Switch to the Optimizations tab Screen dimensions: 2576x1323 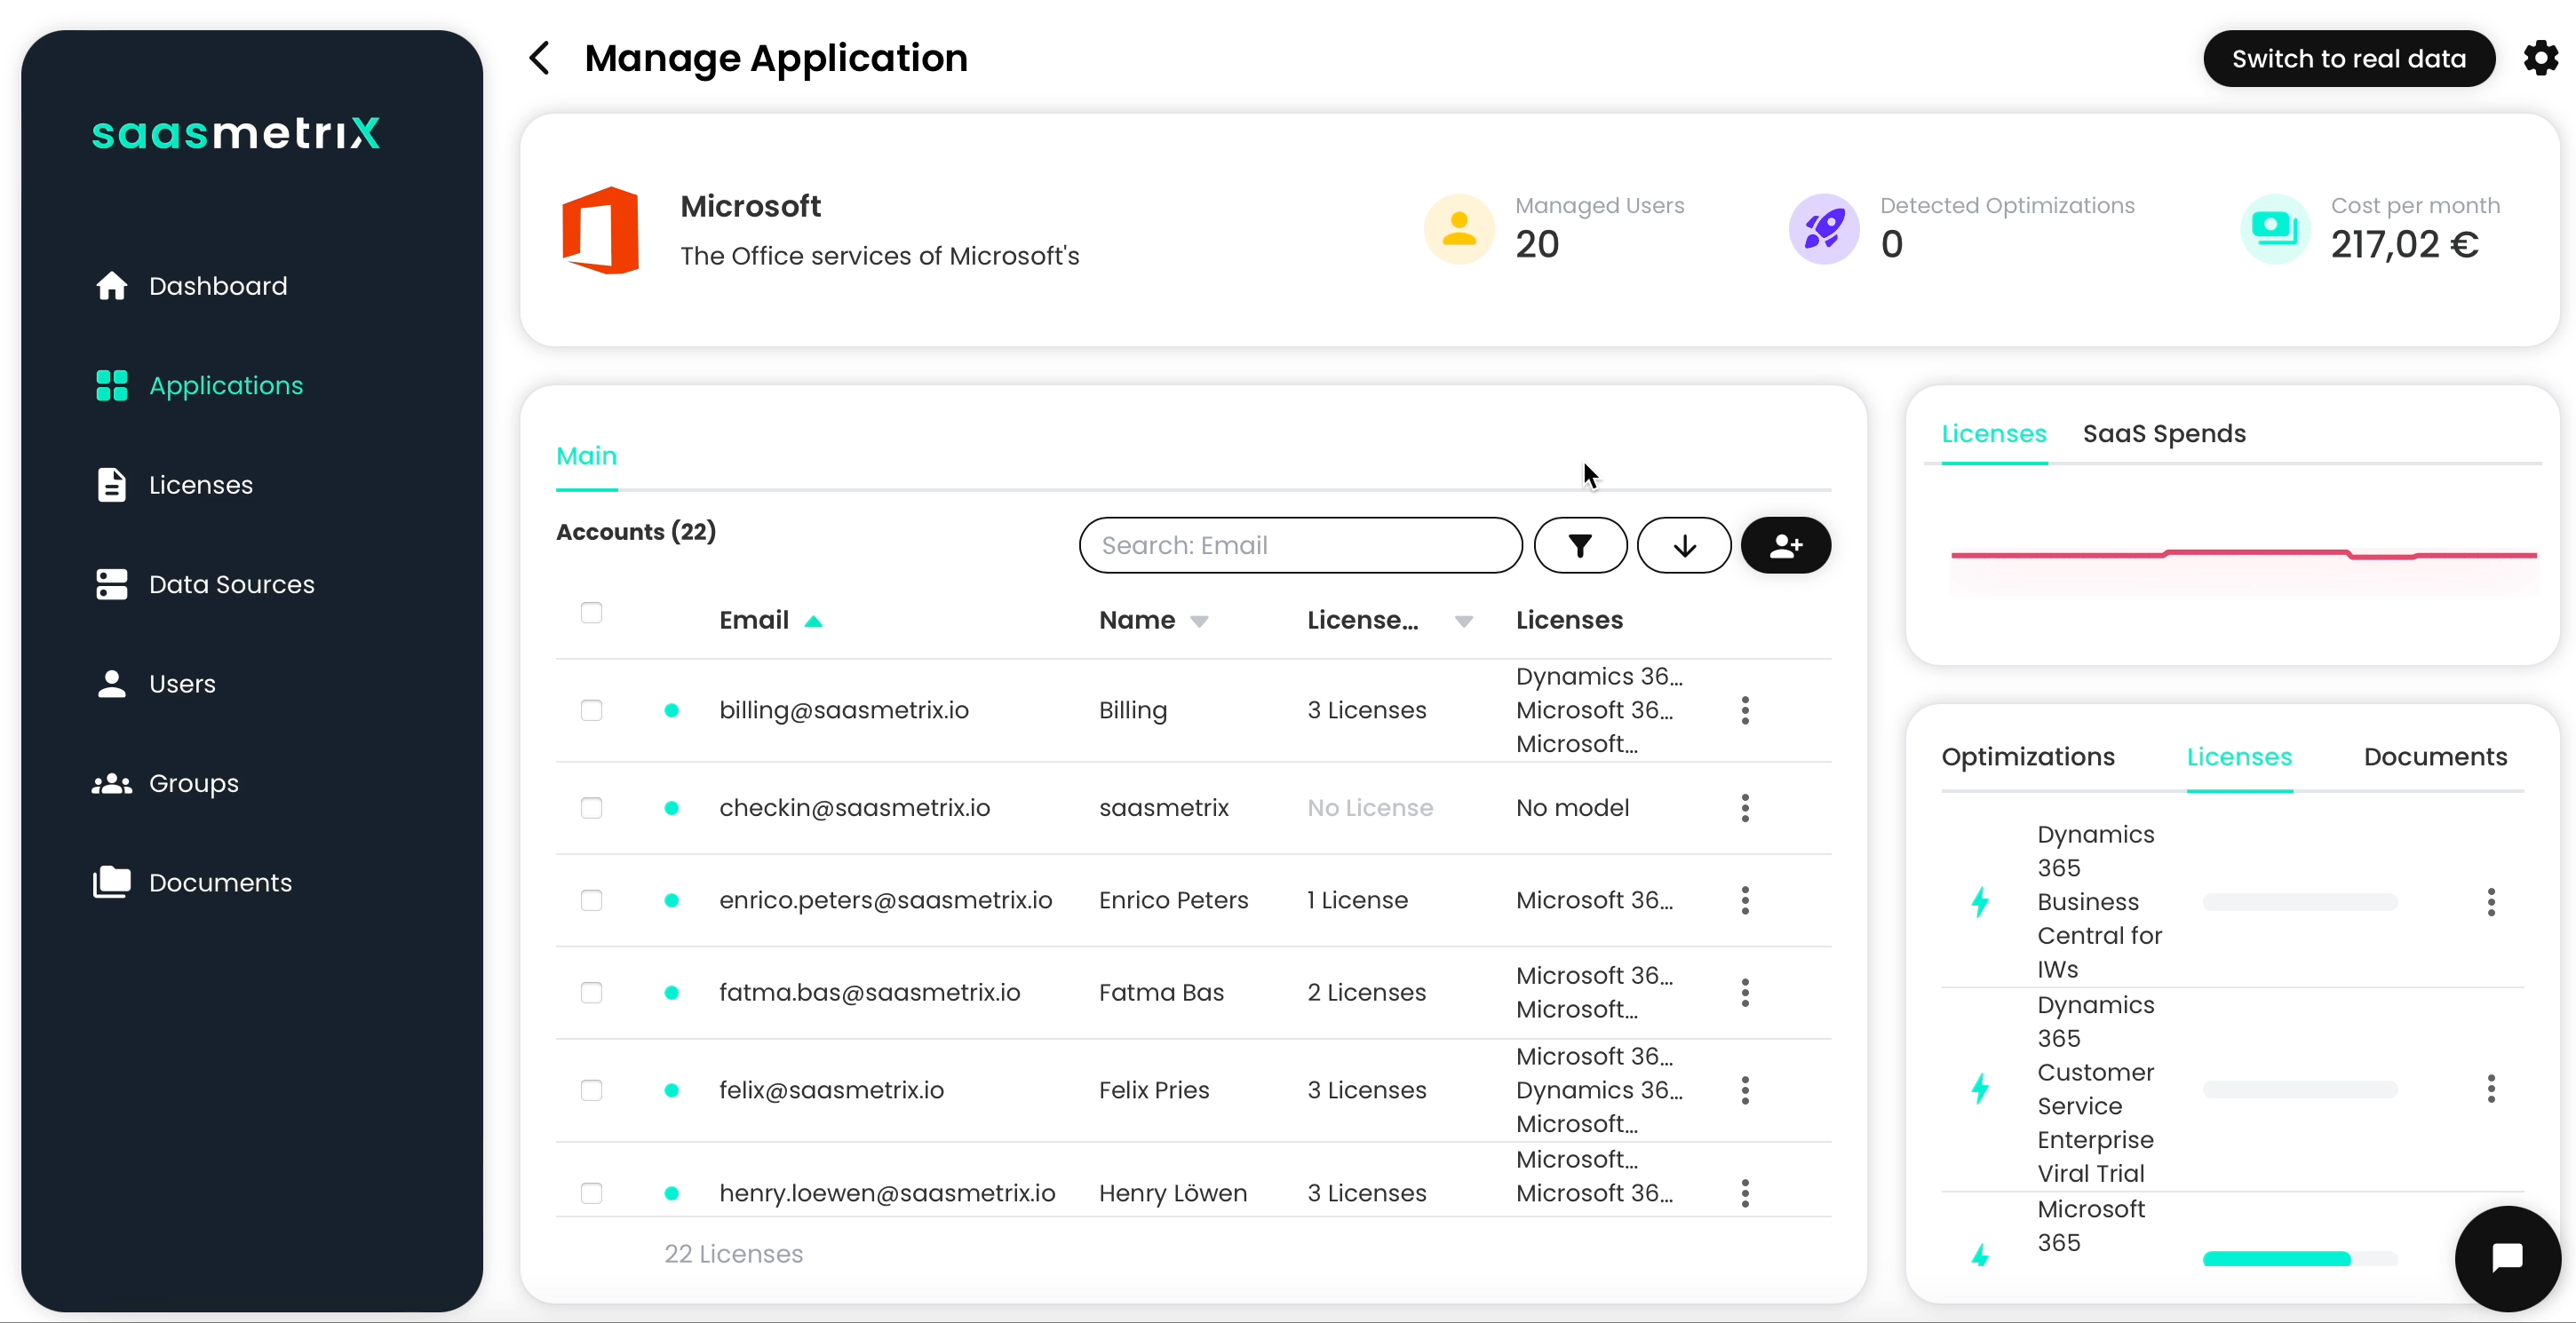tap(2027, 757)
